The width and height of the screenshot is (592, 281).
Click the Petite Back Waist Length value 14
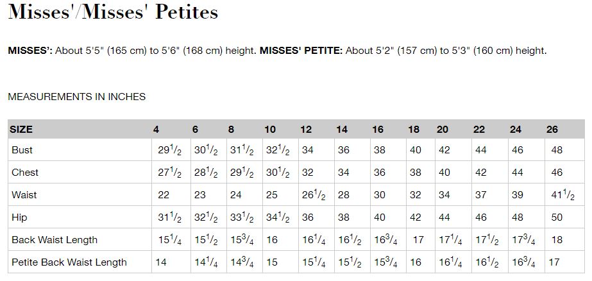click(161, 262)
